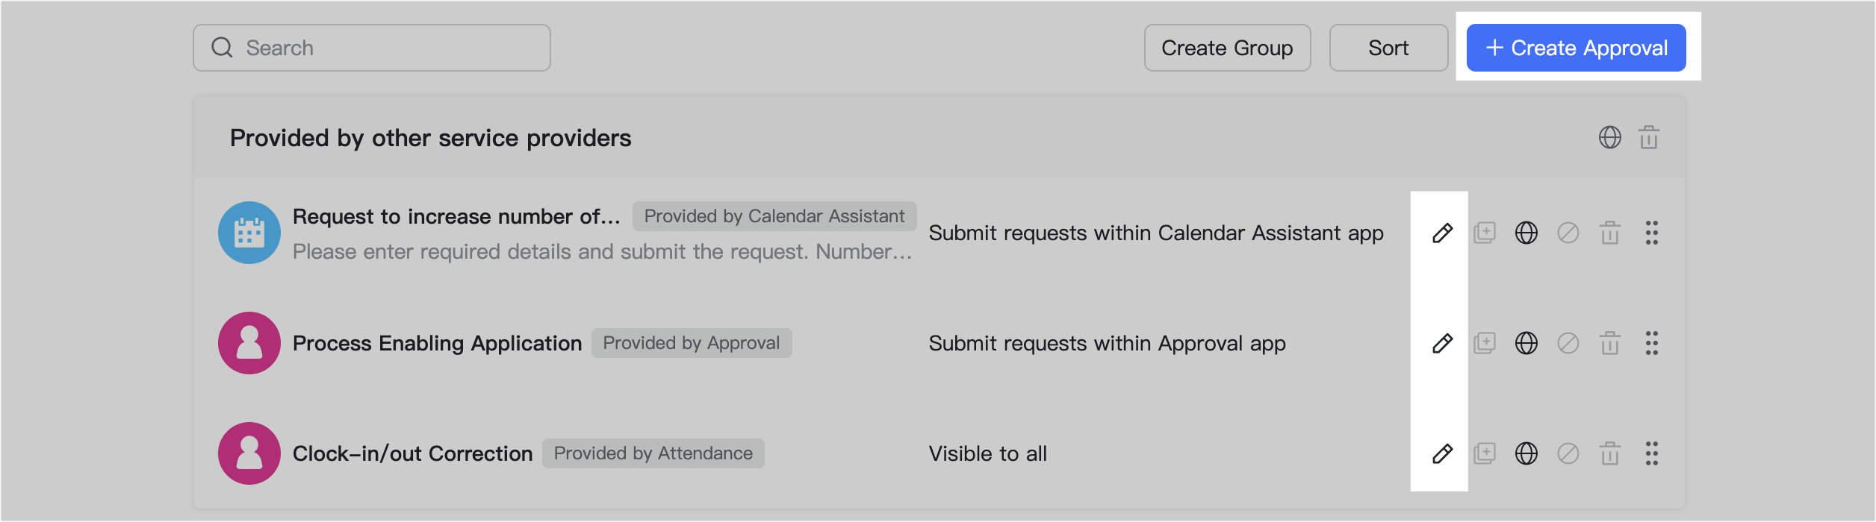
Task: Delete the Request to increase number approval
Action: coord(1610,233)
